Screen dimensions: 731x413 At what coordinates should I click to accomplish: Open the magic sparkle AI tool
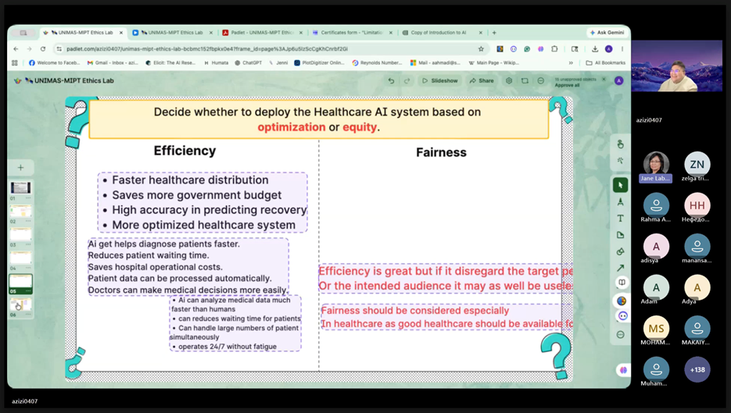point(620,161)
